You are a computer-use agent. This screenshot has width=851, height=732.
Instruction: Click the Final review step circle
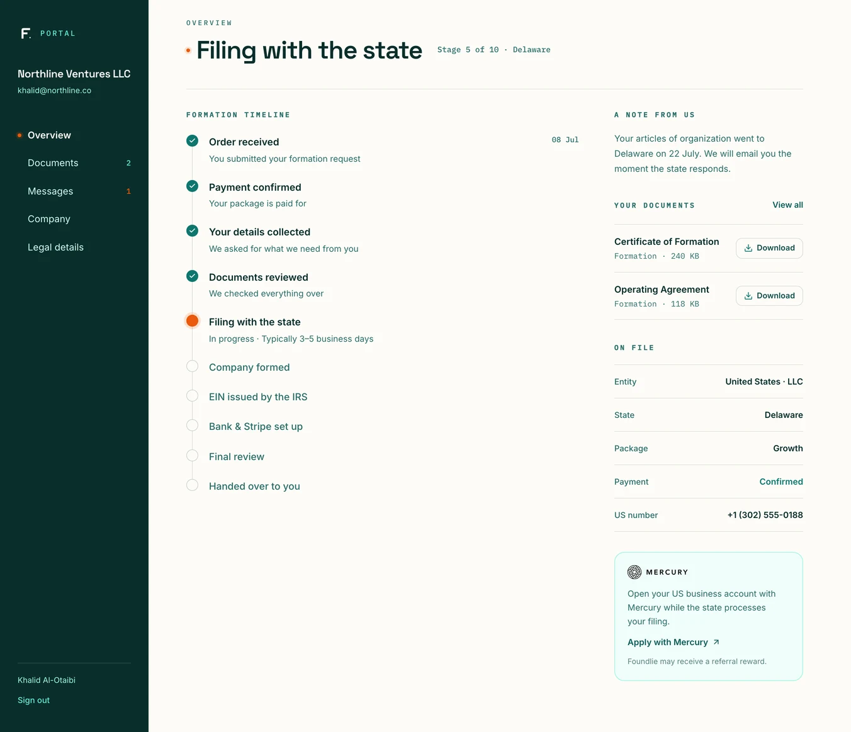click(x=193, y=456)
